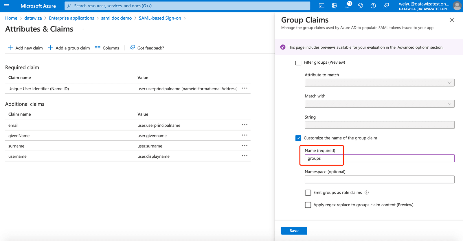
Task: Expand the Match with dropdown
Action: point(379,104)
